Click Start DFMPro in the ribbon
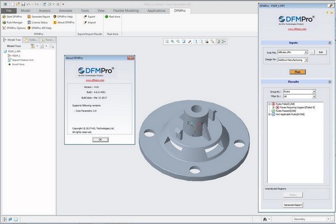 [12, 16]
